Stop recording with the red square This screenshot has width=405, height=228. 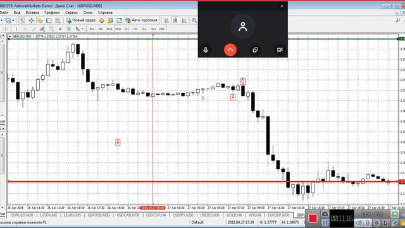[313, 218]
